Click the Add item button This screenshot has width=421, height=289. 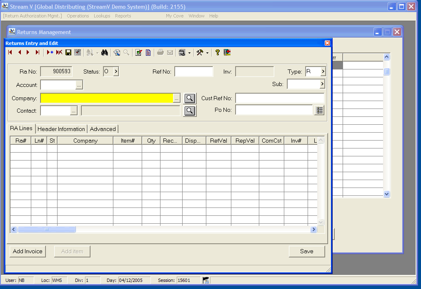coord(72,251)
